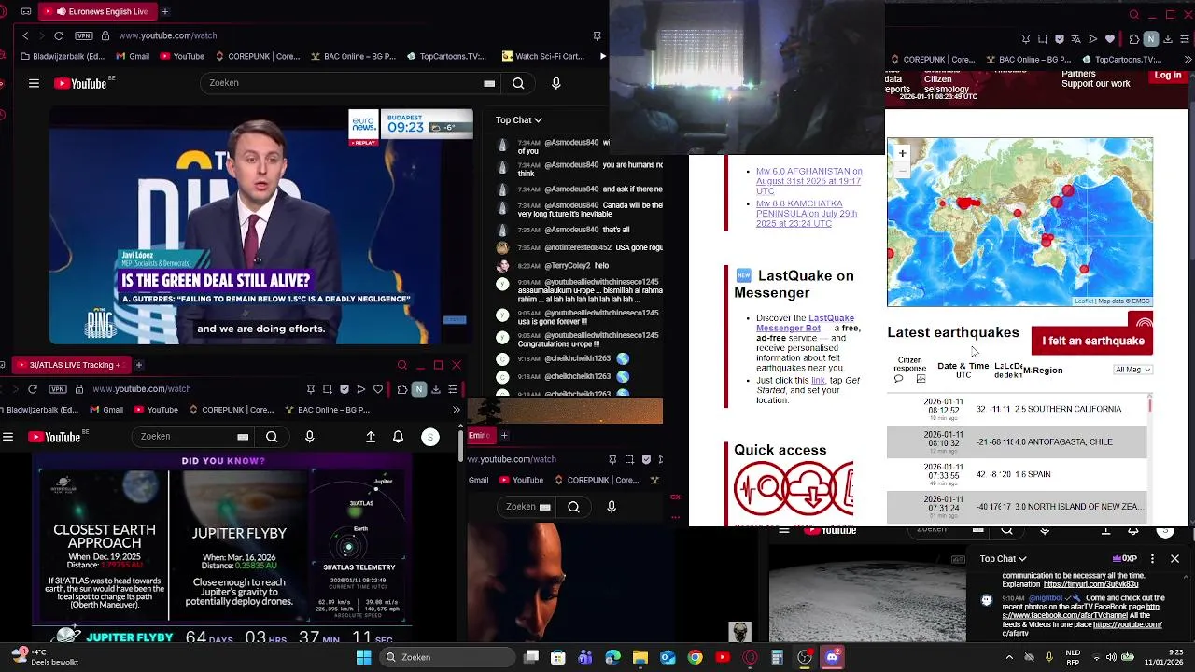Open Google Chrome from the taskbar
Image resolution: width=1195 pixels, height=672 pixels.
[695, 657]
